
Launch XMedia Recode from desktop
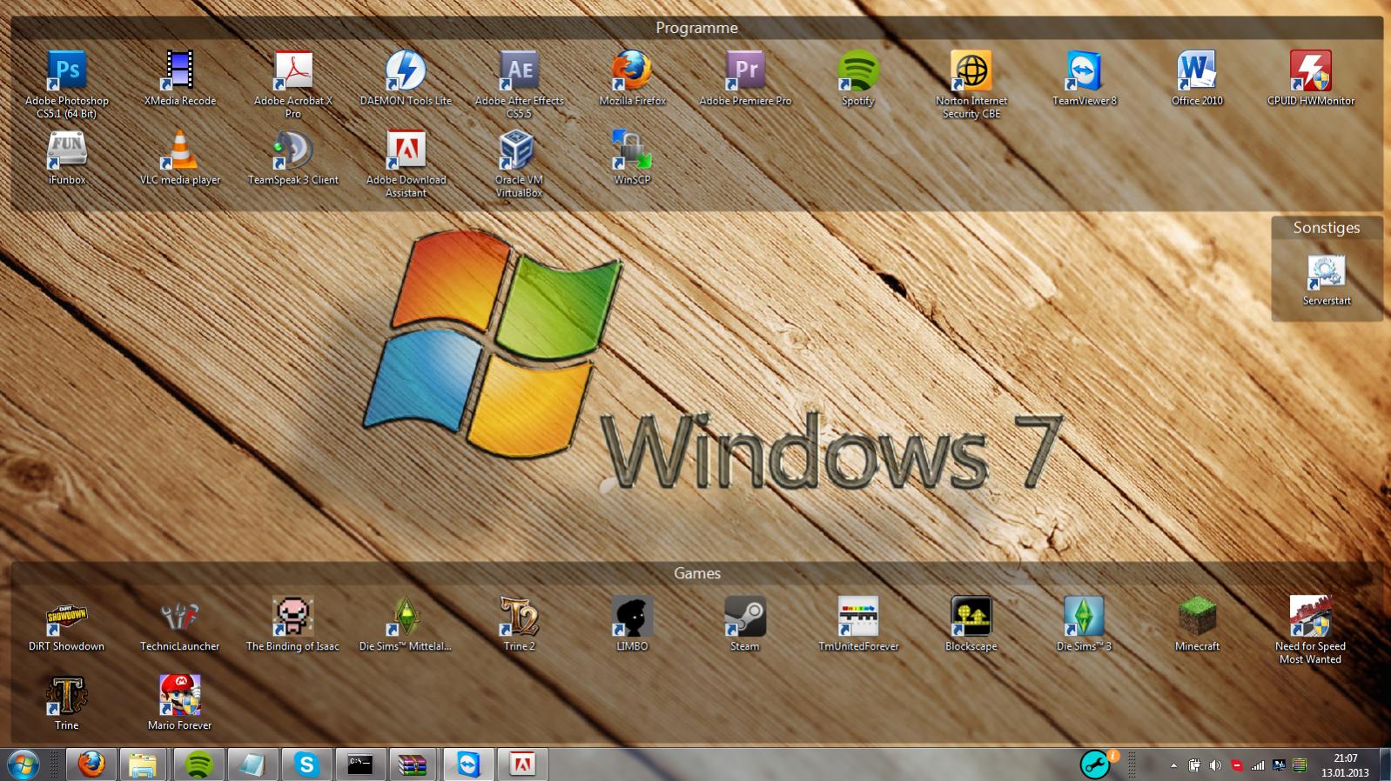point(180,78)
